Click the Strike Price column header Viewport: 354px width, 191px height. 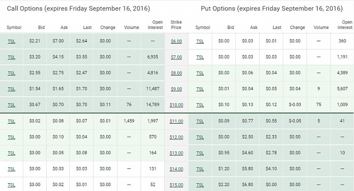(176, 25)
